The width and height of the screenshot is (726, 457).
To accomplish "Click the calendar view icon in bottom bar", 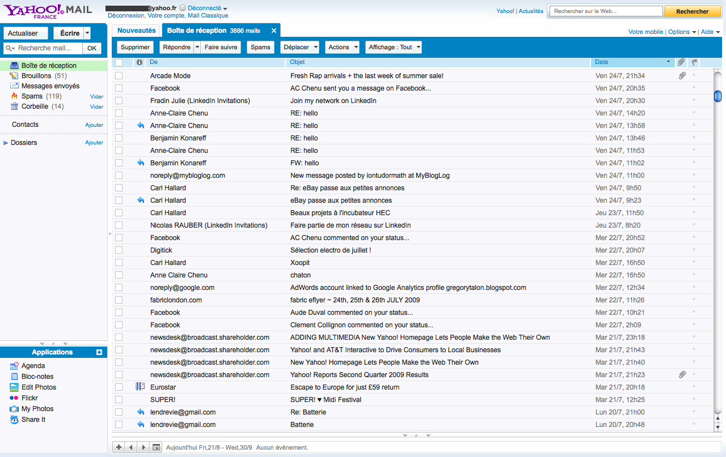I will [x=157, y=447].
